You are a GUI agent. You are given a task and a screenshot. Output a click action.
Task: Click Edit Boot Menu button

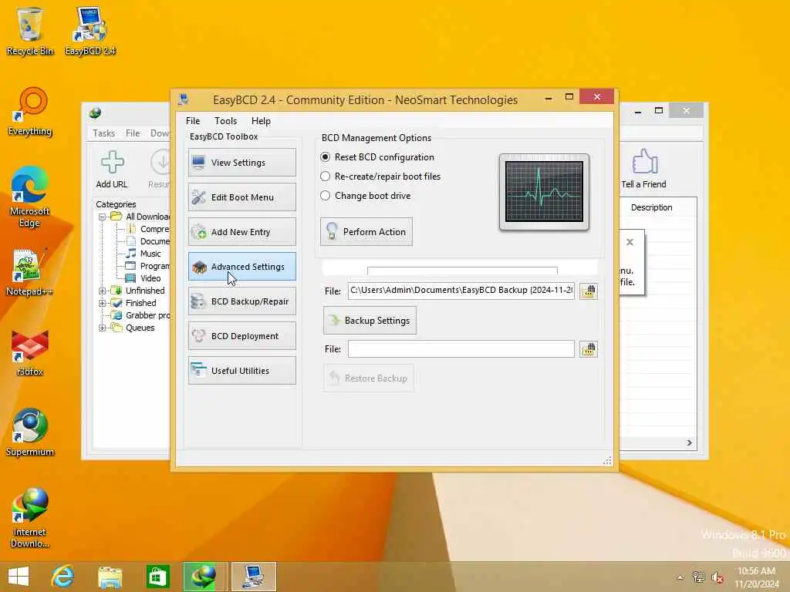click(x=241, y=197)
